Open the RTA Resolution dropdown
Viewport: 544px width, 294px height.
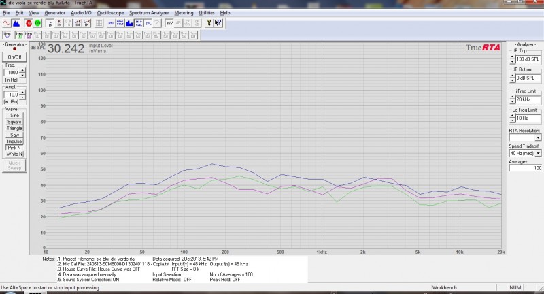coord(538,137)
